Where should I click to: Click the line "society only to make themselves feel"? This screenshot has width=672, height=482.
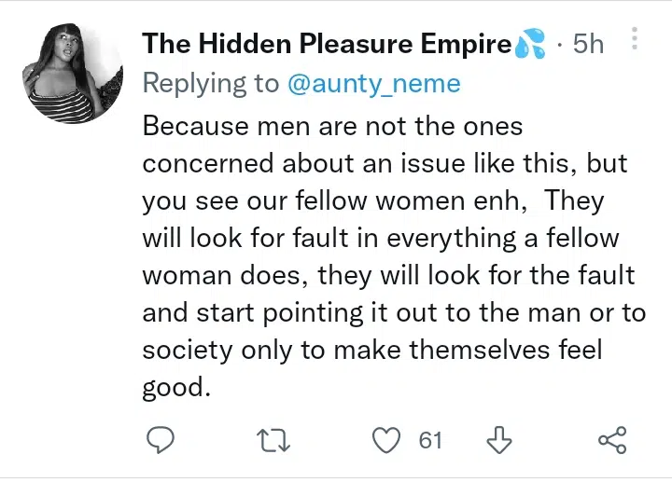[373, 351]
